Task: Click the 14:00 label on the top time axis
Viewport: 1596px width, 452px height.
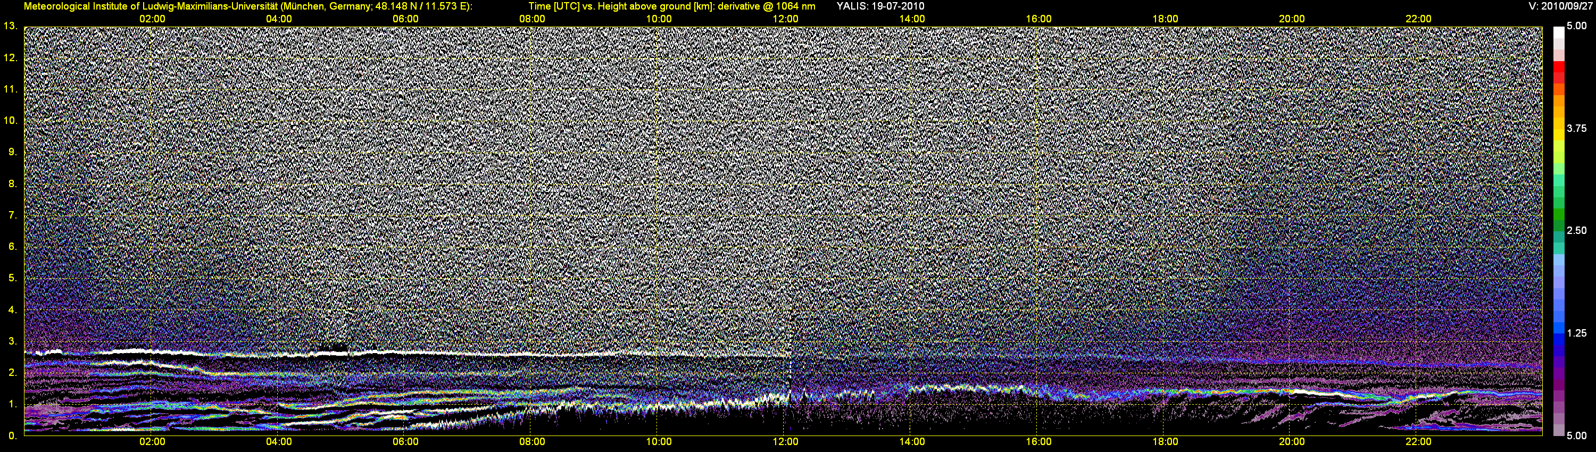Action: coord(912,19)
